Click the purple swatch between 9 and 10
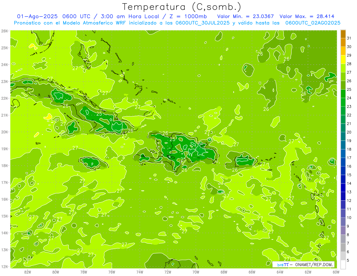 coord(343,222)
